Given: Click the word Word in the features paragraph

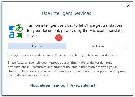Looking at the screenshot, I should click(85, 63).
